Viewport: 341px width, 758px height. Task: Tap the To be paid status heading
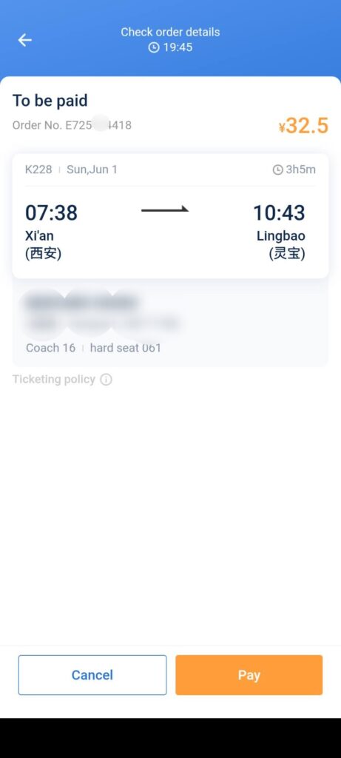tap(50, 101)
